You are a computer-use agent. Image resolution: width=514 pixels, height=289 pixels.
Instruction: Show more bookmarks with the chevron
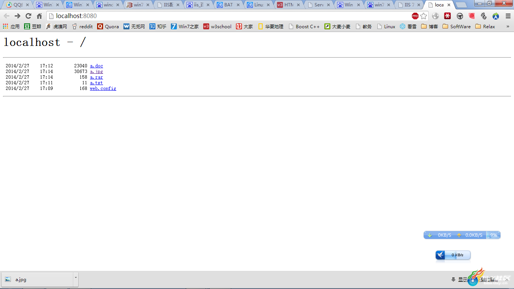click(508, 26)
